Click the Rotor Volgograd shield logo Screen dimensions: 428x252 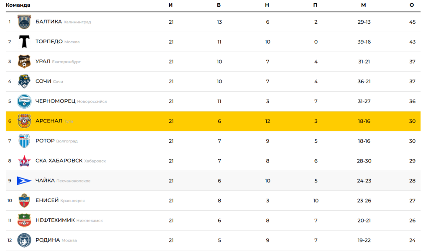[24, 141]
